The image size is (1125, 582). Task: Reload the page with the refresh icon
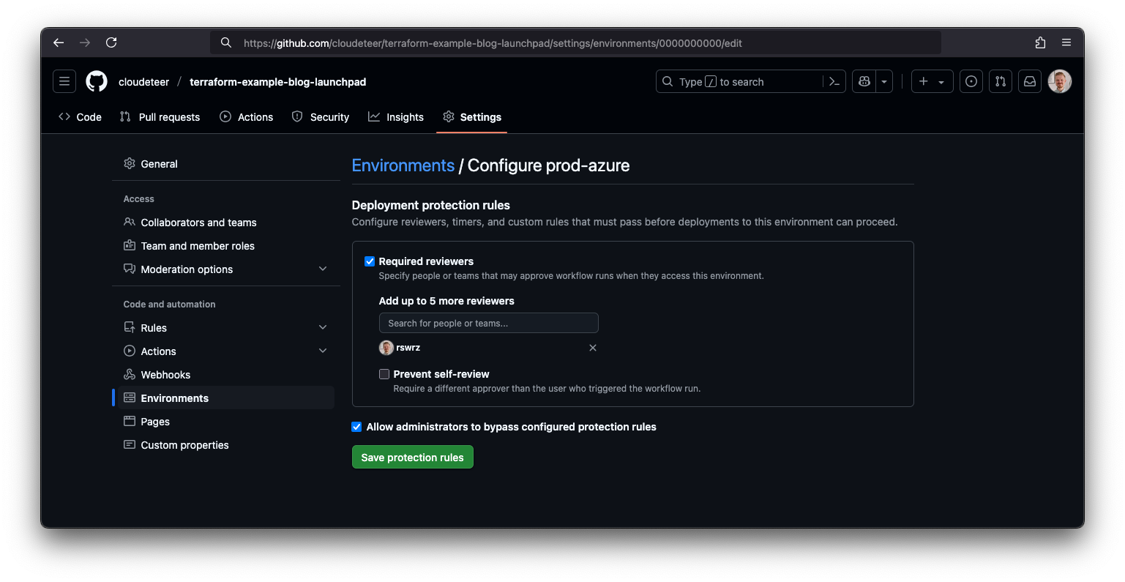pos(111,42)
